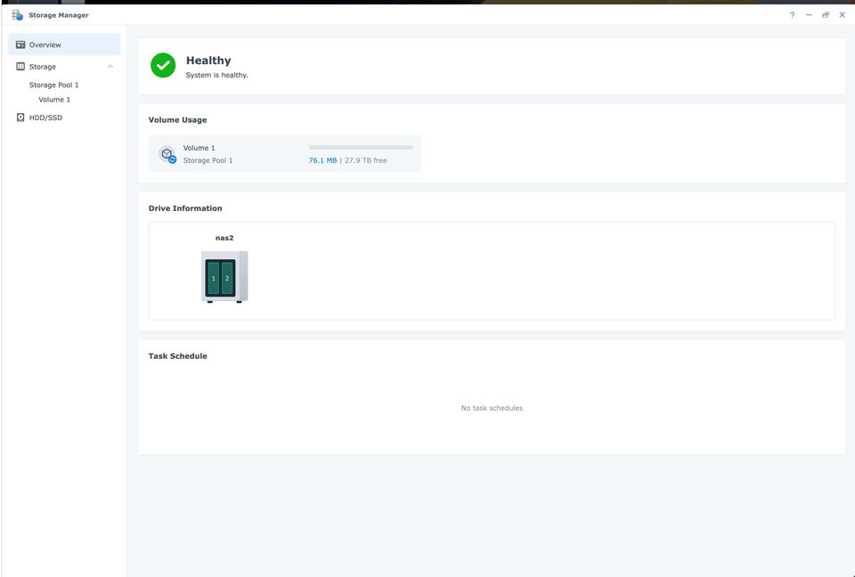This screenshot has height=577, width=855.
Task: Close the Storage Manager window
Action: point(843,15)
